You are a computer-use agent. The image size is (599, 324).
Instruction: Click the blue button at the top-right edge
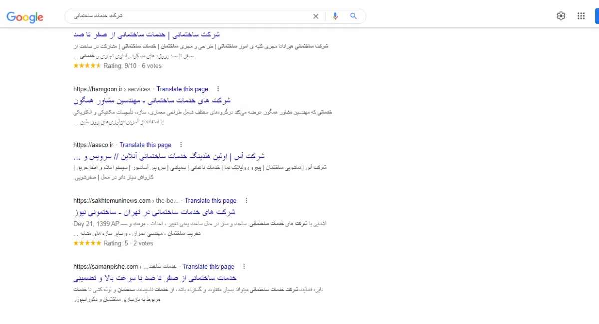tap(597, 16)
